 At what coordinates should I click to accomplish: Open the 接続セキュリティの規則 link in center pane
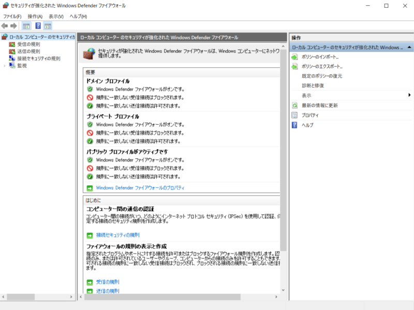tap(118, 235)
